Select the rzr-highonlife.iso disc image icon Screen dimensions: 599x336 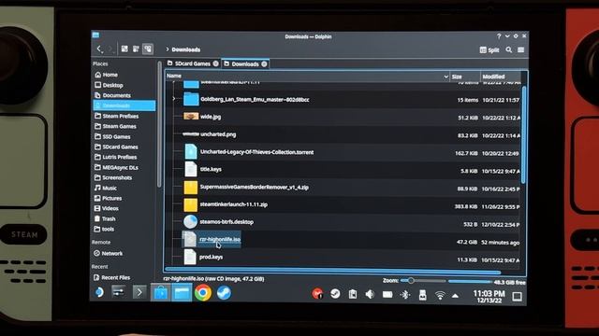[189, 239]
